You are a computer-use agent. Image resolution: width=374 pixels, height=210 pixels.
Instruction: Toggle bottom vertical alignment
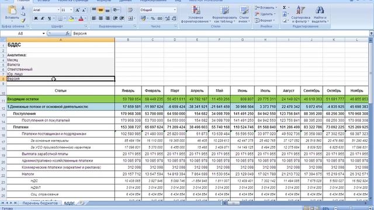(x=108, y=10)
